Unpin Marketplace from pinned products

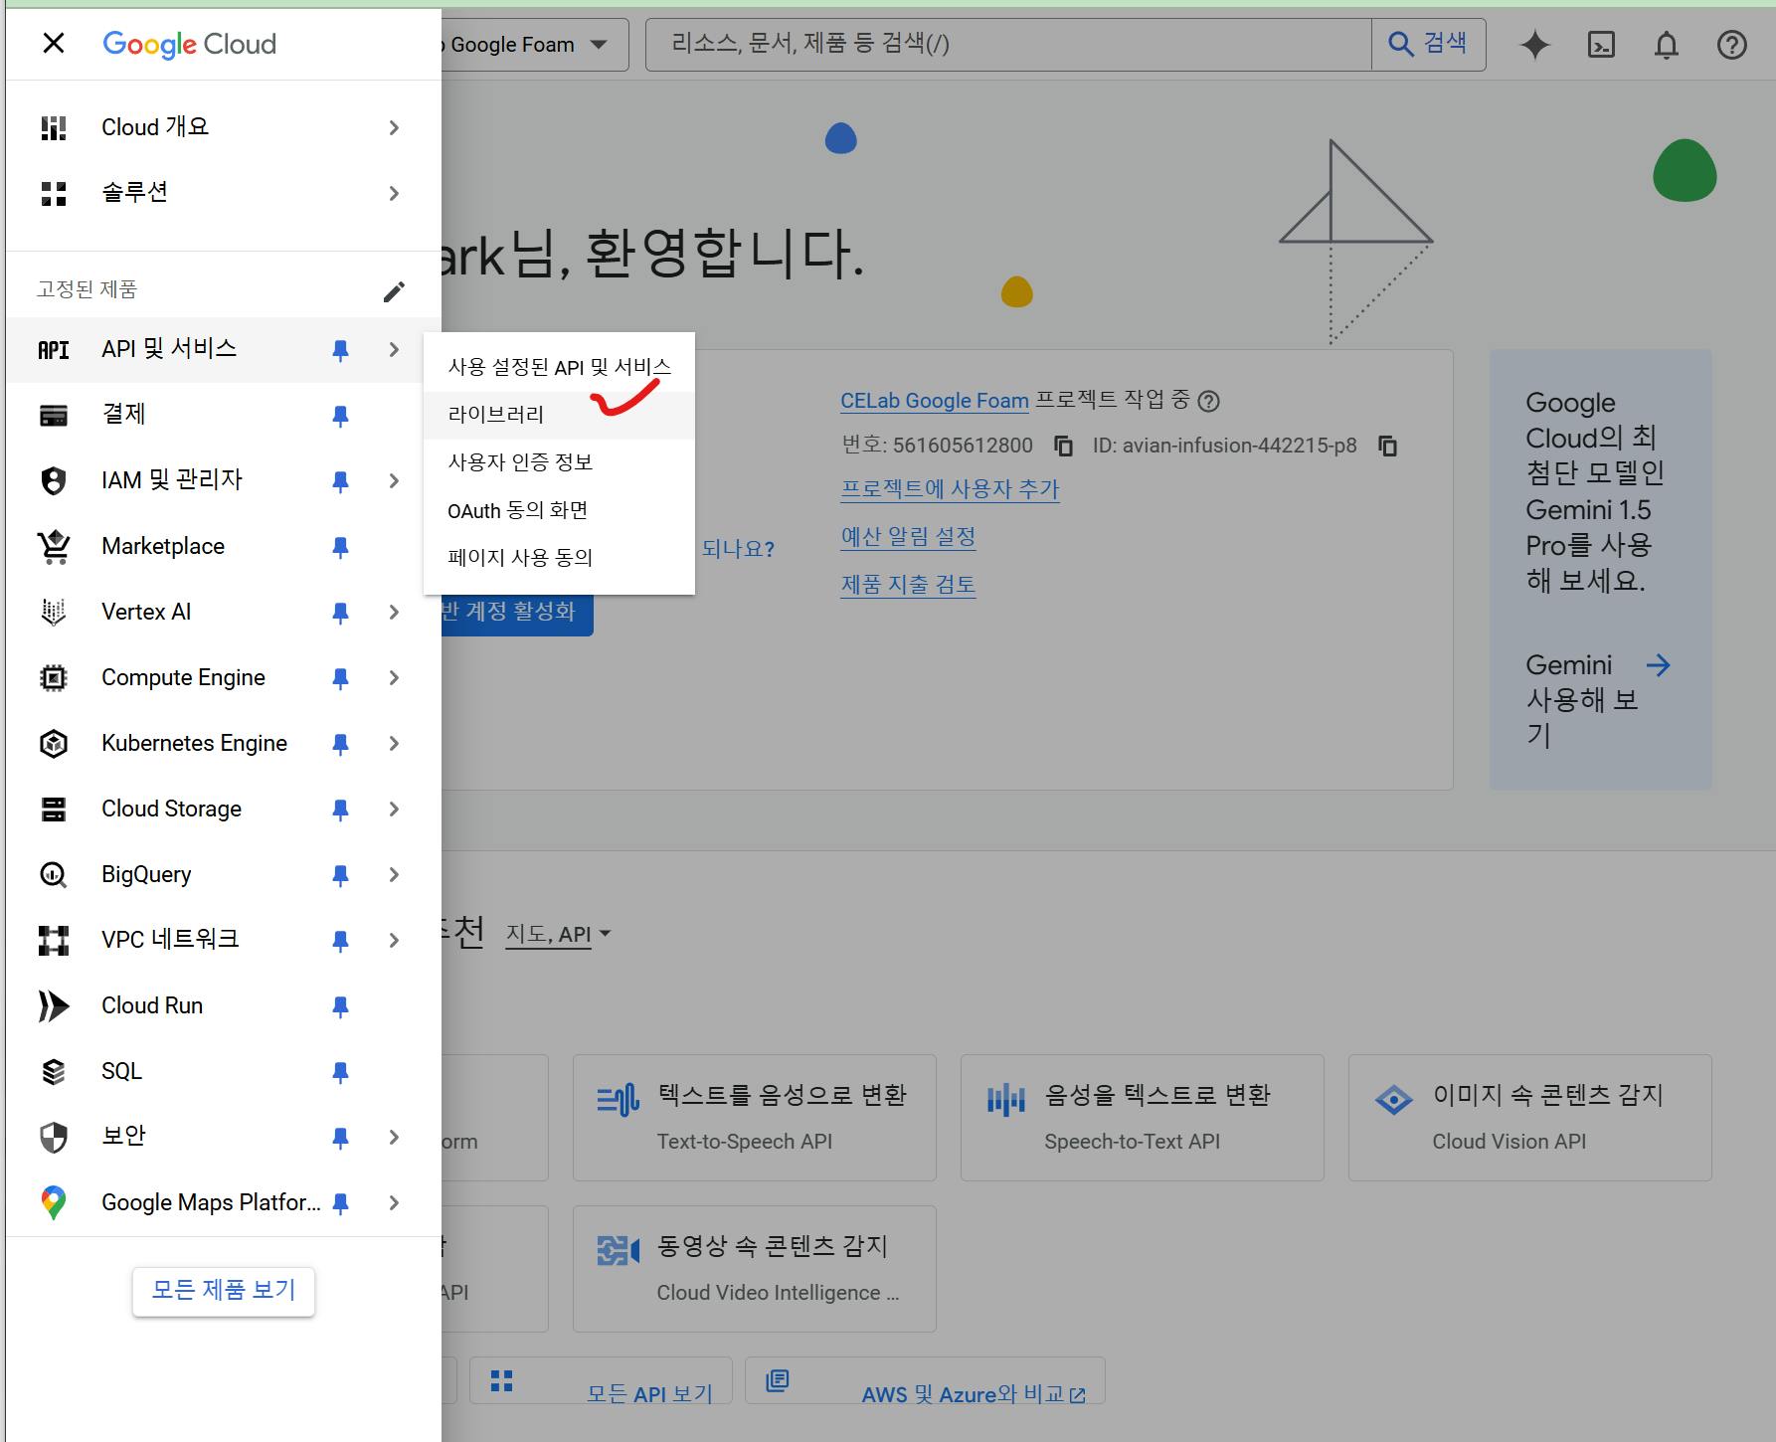[x=340, y=547]
